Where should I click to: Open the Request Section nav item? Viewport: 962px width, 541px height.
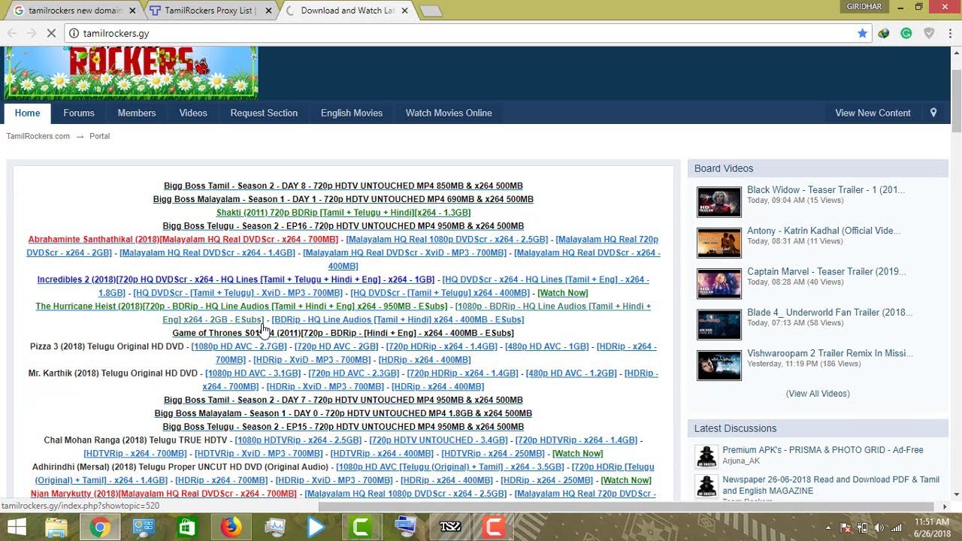pos(264,113)
